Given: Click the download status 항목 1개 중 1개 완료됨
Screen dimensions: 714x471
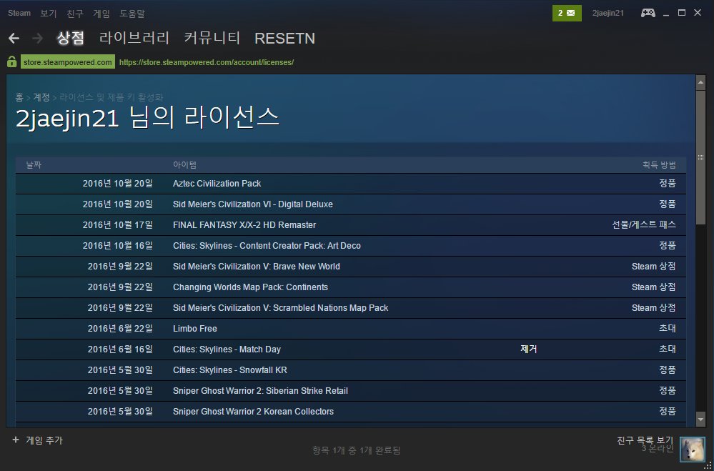Looking at the screenshot, I should pos(357,450).
